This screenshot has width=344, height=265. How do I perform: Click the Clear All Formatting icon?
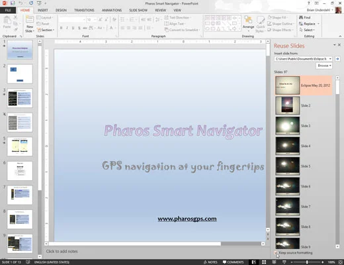pos(114,20)
